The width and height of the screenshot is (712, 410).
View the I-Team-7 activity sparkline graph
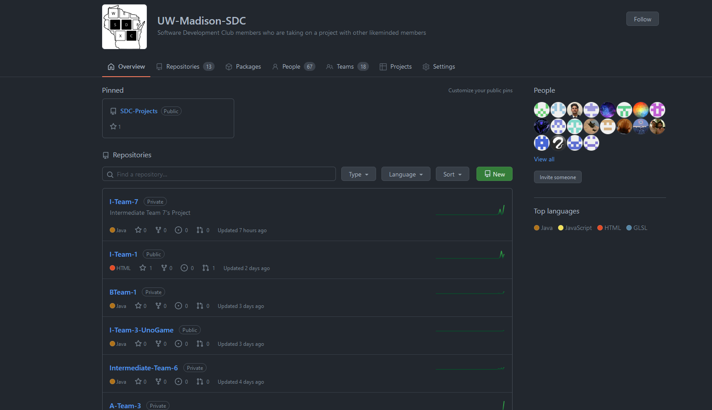click(470, 210)
